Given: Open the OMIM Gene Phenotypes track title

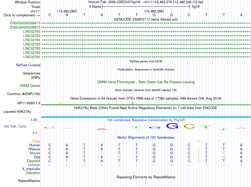Looking at the screenshot, I should pos(146,82).
